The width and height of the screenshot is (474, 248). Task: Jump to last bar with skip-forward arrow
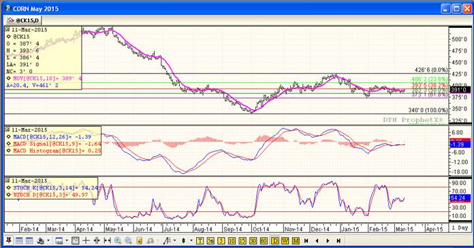(x=338, y=241)
